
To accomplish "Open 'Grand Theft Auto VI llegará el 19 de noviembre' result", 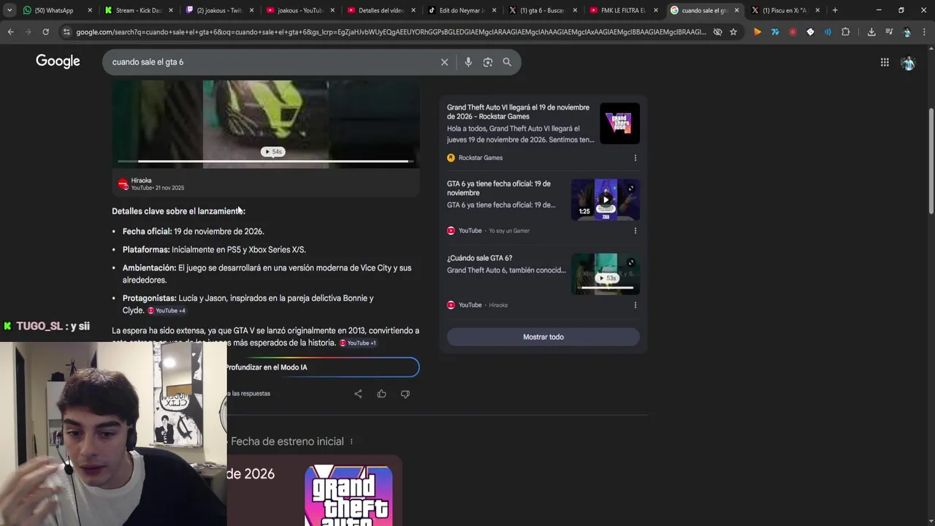I will click(518, 112).
